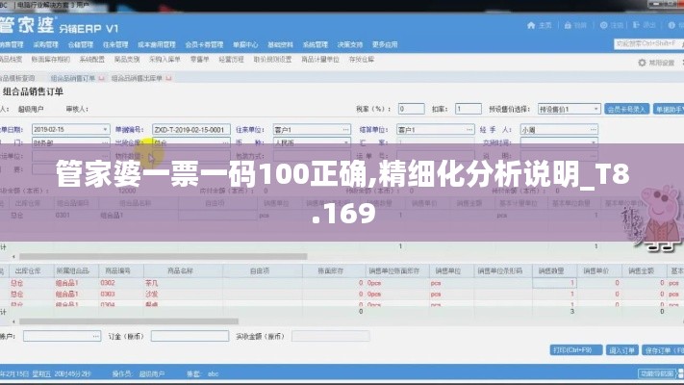Click the 退出 exit icon in the header
Viewport: 684px width, 385px height.
(x=636, y=25)
